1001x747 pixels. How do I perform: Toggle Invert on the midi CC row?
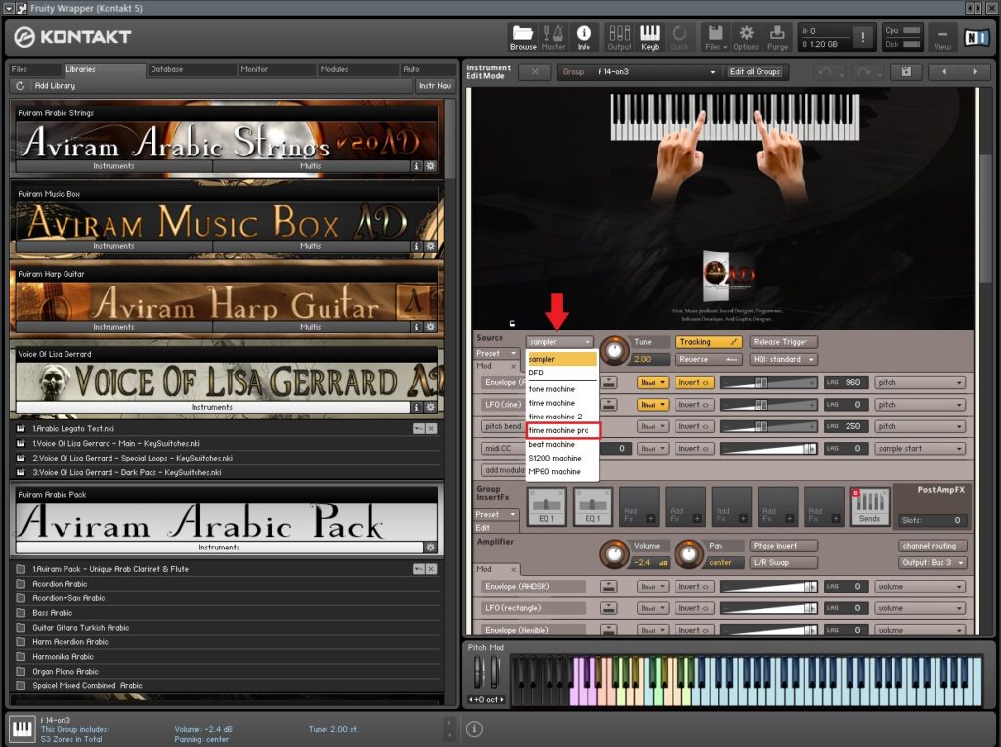694,449
